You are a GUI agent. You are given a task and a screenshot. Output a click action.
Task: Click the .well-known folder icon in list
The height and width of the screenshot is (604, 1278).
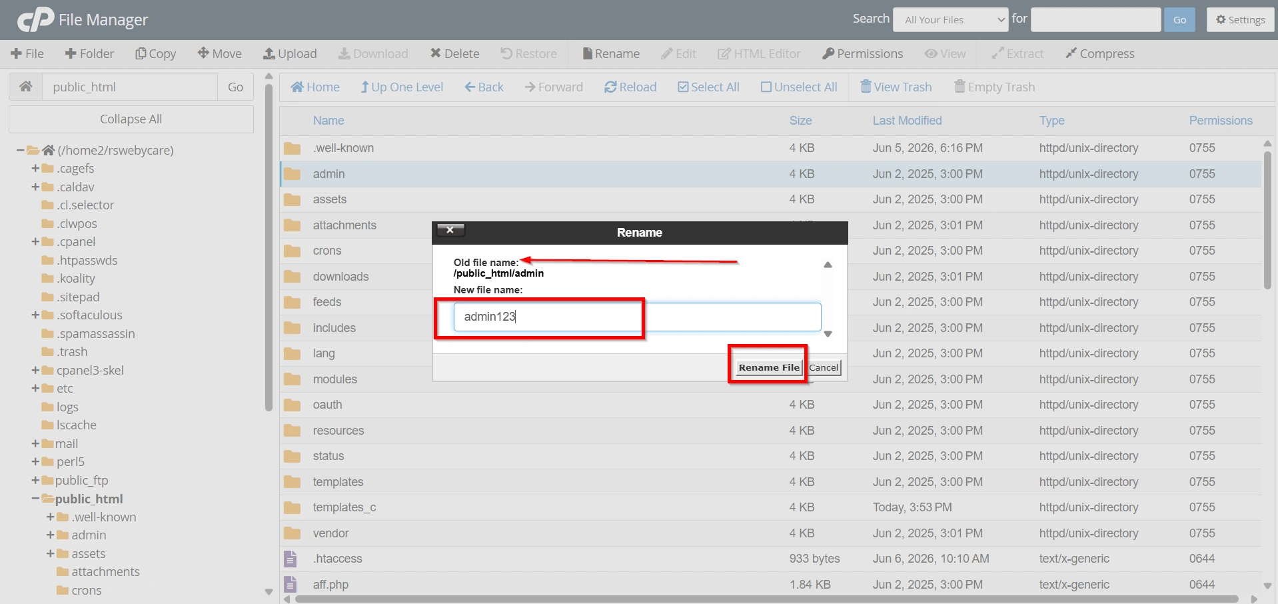292,148
